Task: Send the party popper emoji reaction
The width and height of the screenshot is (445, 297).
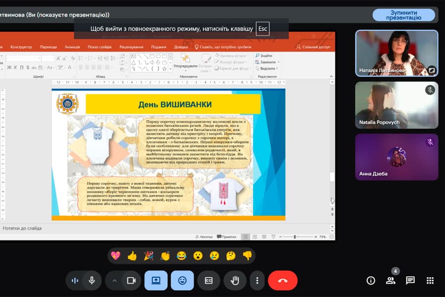Action: point(148,256)
